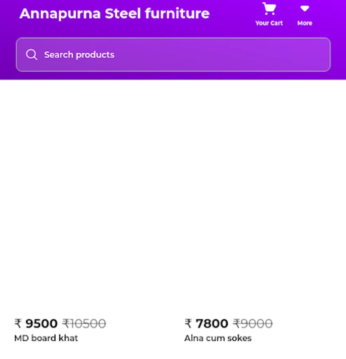Expand the More dropdown arrow
346x359 pixels.
(305, 9)
